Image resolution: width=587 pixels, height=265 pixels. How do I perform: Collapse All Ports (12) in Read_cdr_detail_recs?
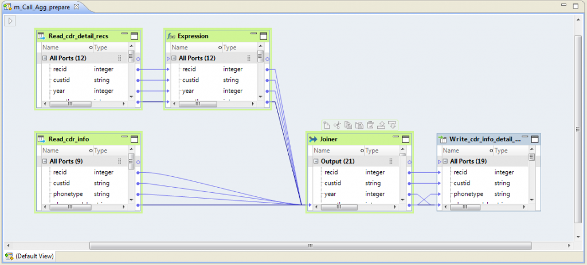(x=45, y=58)
